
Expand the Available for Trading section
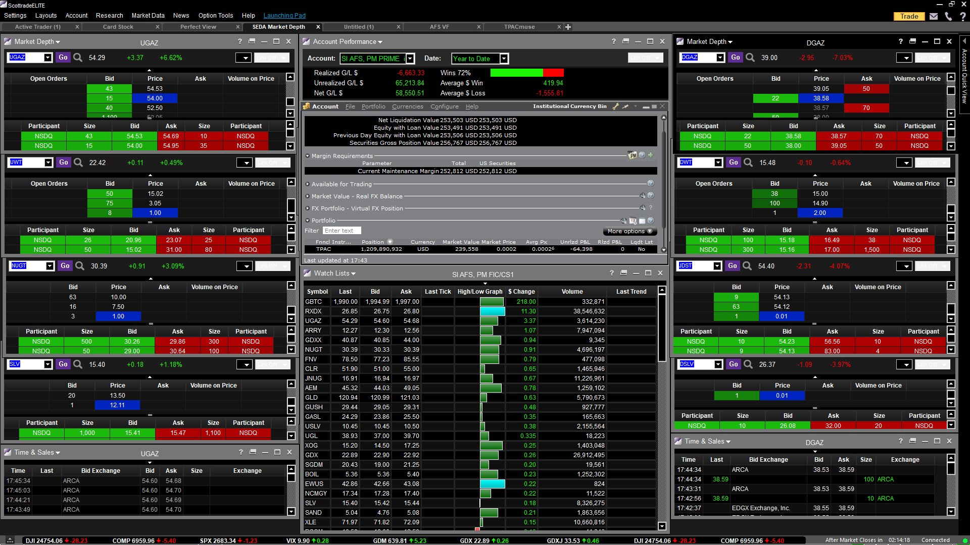308,184
